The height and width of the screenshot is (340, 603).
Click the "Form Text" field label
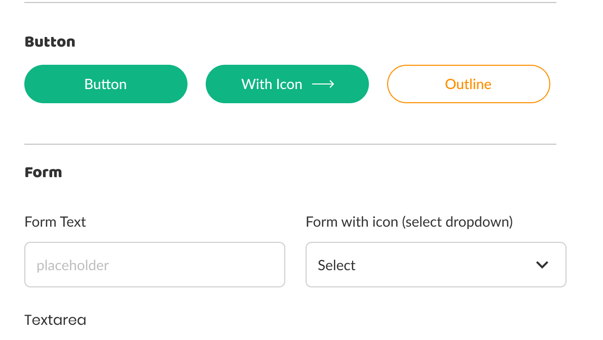55,222
